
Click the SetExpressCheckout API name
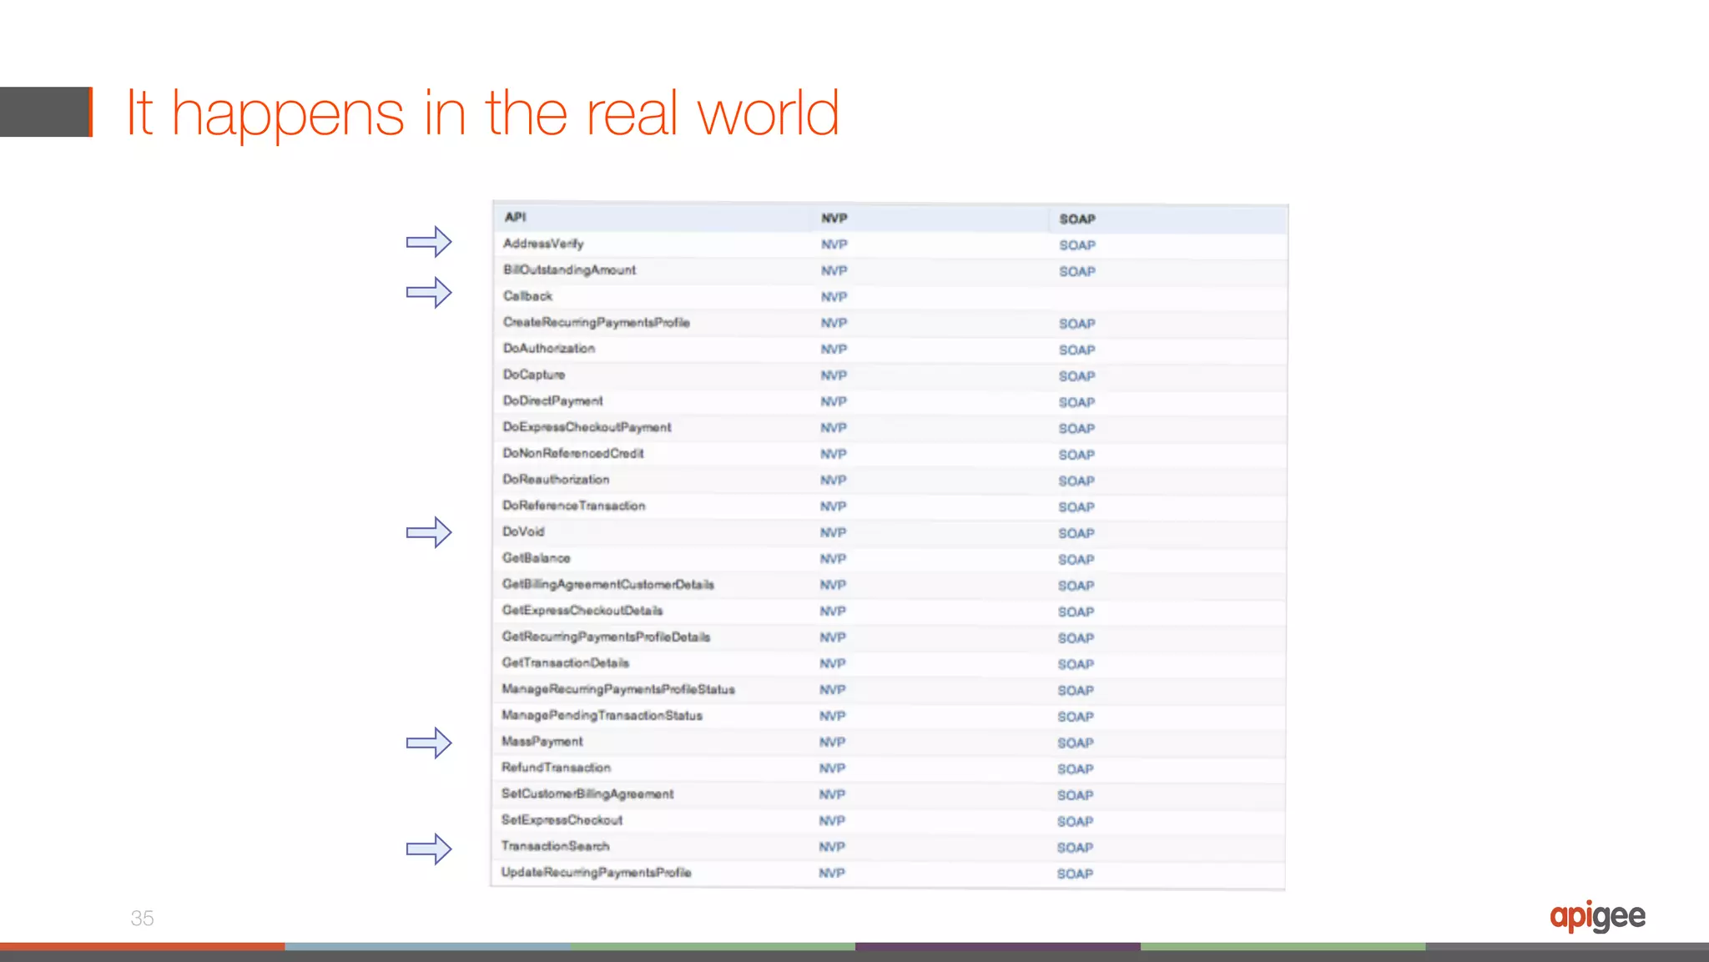pos(562,820)
